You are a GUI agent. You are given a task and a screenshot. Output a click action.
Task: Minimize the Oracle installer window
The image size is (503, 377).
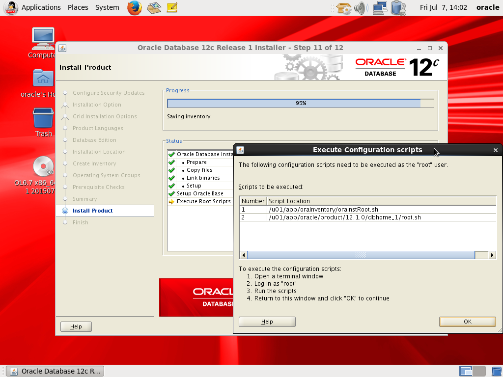click(x=419, y=49)
